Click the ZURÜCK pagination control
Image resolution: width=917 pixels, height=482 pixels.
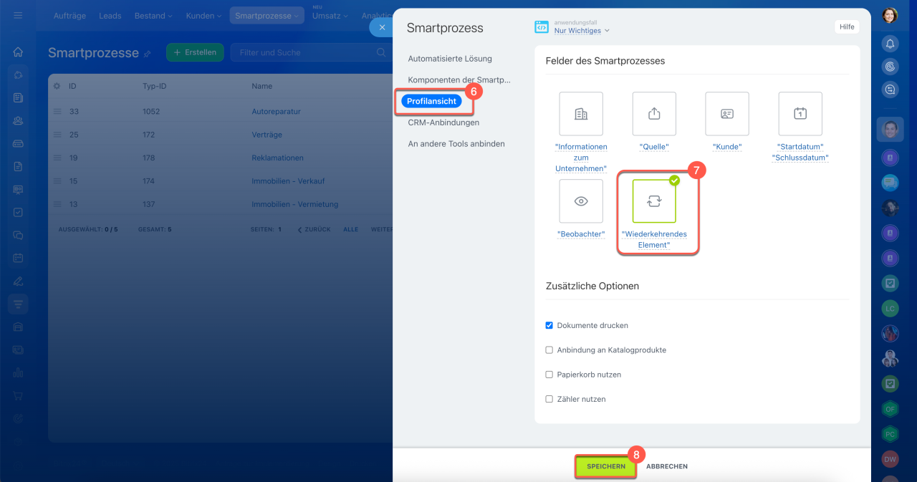coord(314,230)
